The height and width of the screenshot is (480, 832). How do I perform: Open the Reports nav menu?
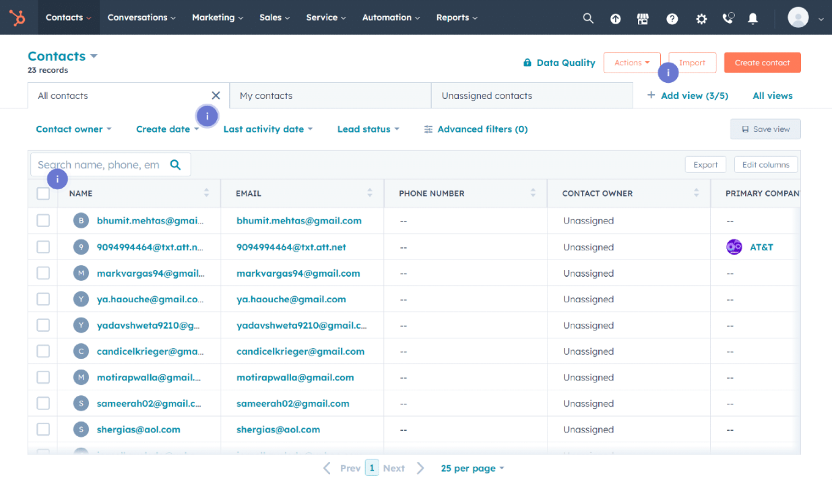(457, 18)
